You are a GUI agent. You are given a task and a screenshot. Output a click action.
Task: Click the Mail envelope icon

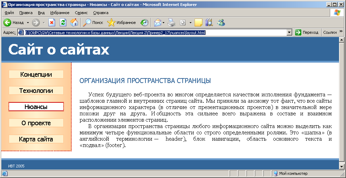[158, 23]
